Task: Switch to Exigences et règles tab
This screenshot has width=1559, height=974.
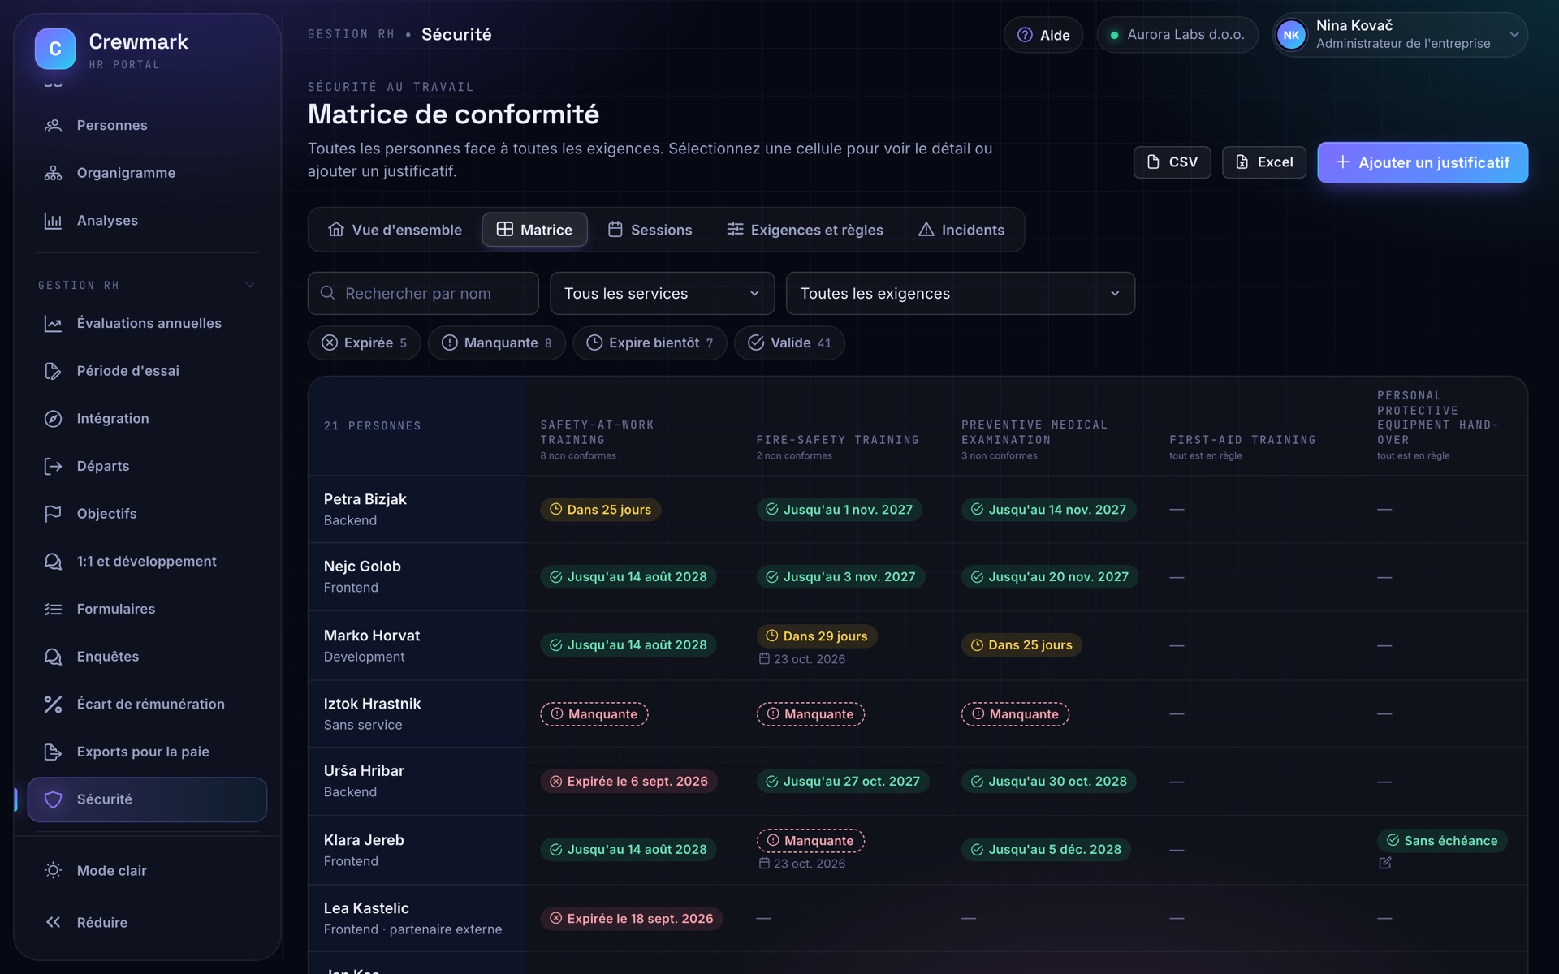Action: [x=805, y=230]
